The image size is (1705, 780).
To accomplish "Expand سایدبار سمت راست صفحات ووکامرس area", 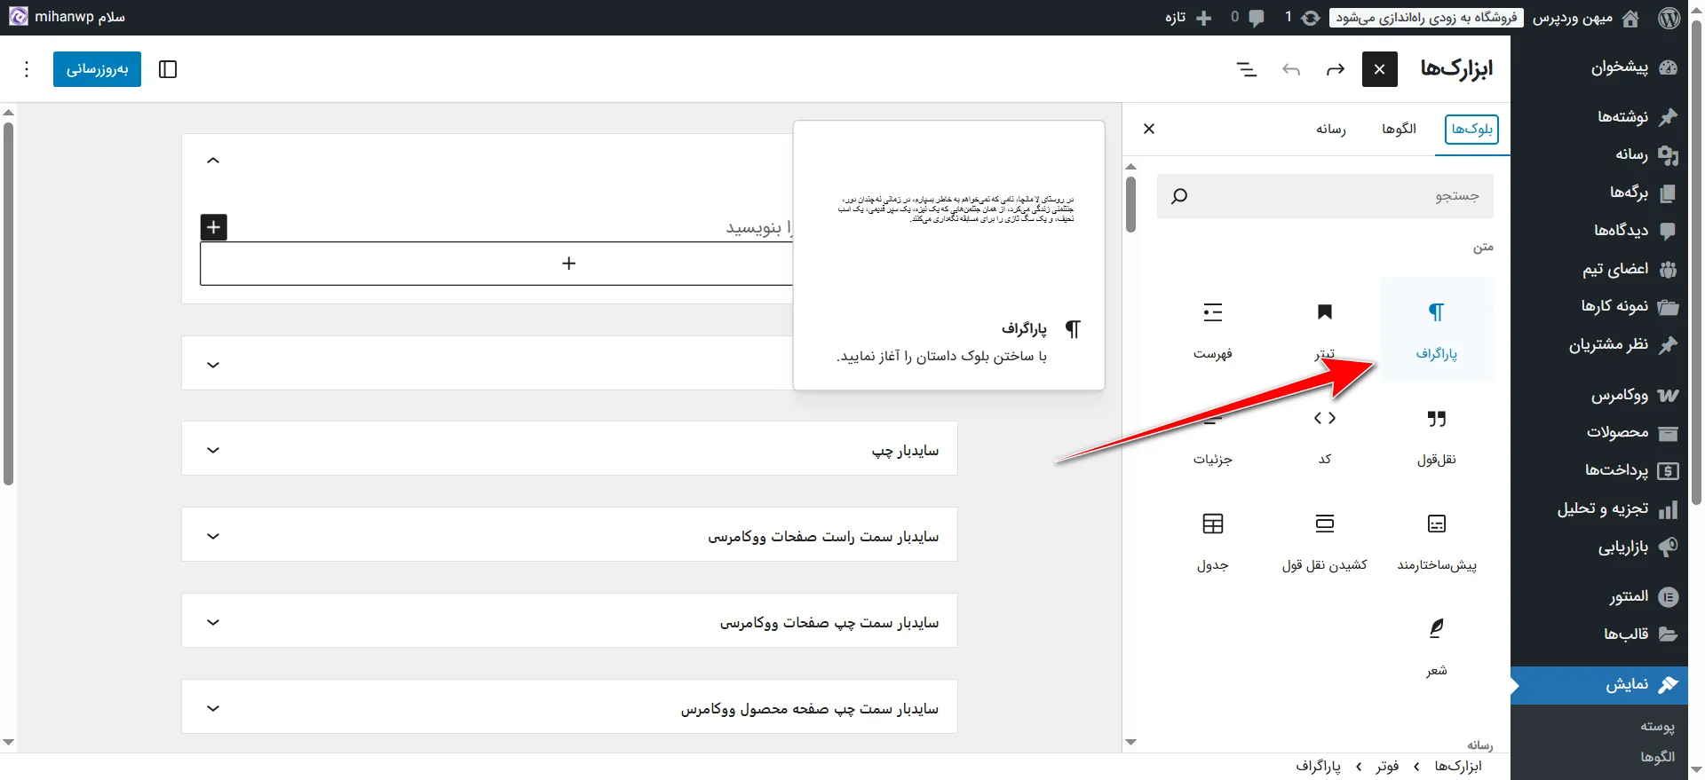I will click(x=569, y=534).
